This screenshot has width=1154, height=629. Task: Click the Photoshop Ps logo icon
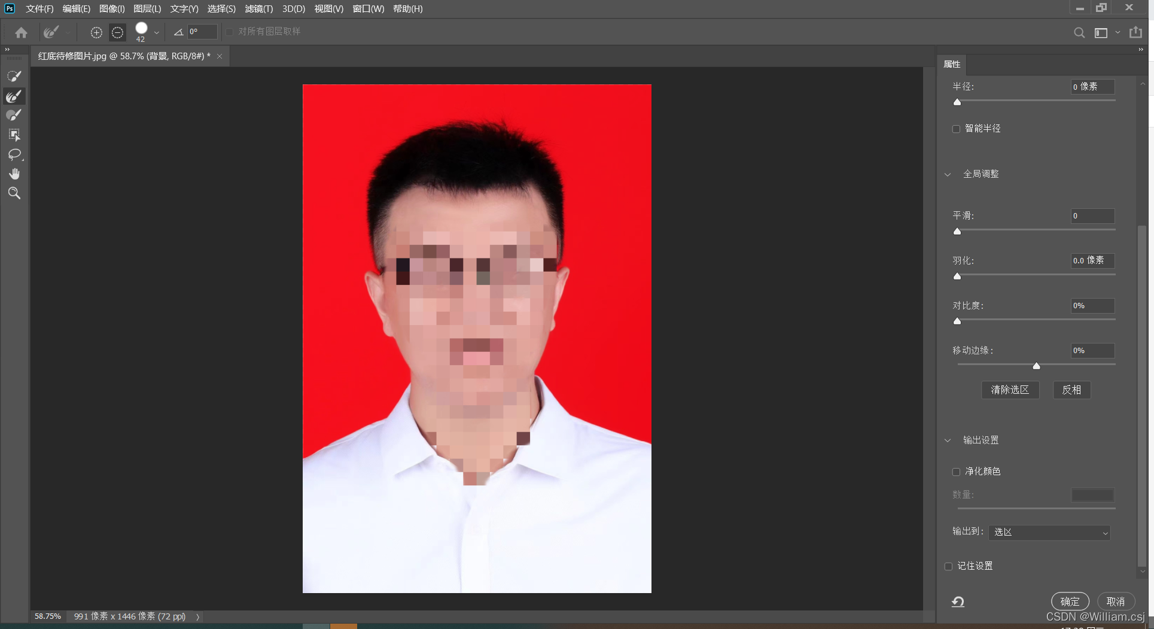click(9, 8)
